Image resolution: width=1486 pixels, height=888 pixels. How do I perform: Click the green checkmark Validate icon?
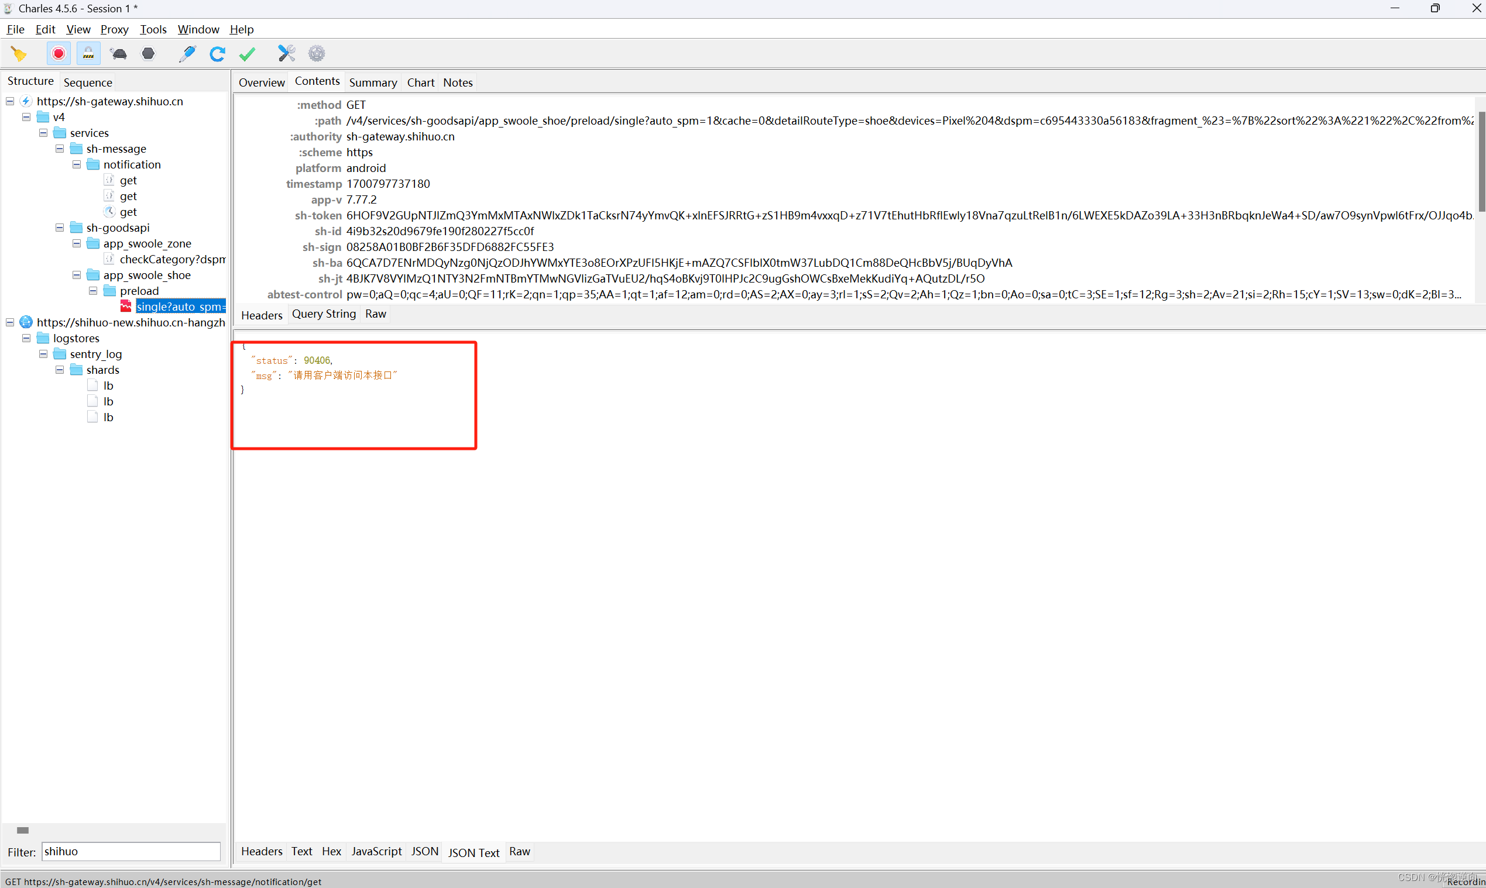point(247,54)
